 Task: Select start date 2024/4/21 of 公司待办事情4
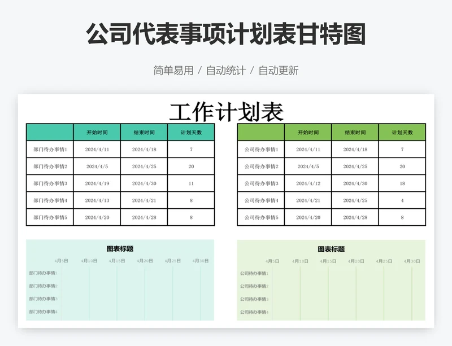308,200
